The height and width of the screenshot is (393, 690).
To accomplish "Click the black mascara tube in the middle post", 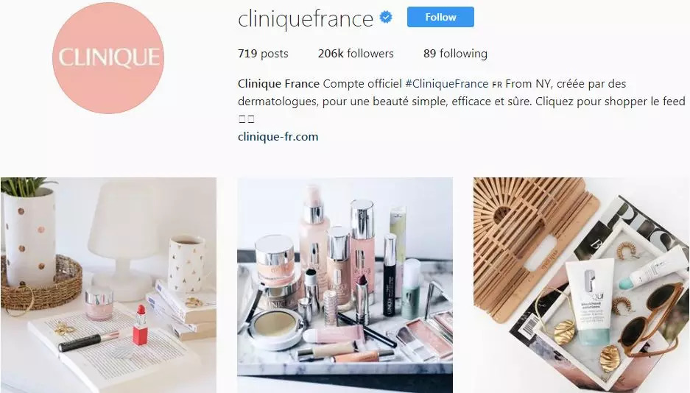I will [x=390, y=276].
